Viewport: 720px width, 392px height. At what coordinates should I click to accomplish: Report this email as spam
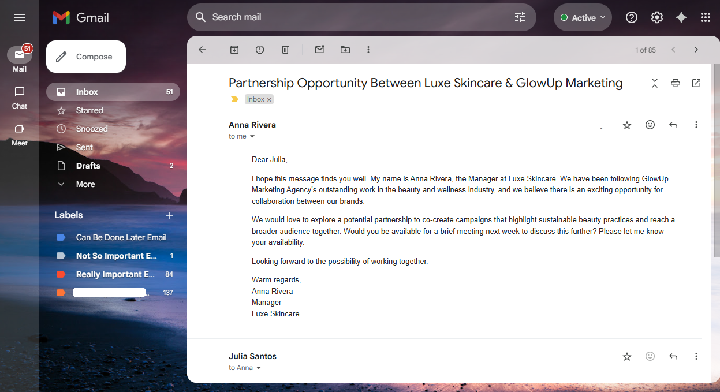pos(260,50)
